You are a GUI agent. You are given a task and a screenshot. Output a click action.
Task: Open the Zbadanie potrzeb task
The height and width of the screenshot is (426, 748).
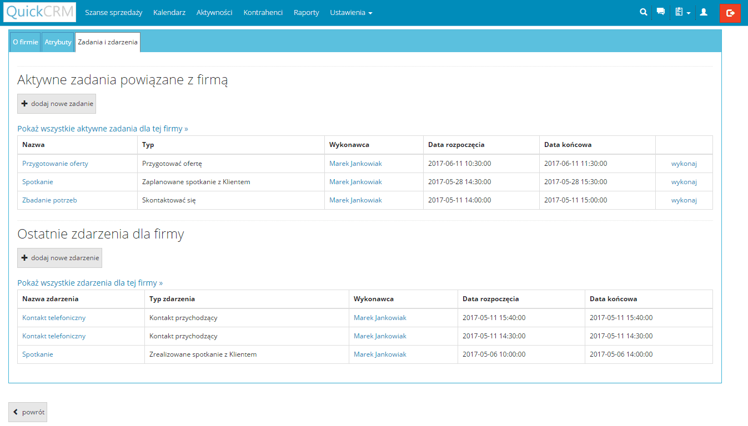49,200
